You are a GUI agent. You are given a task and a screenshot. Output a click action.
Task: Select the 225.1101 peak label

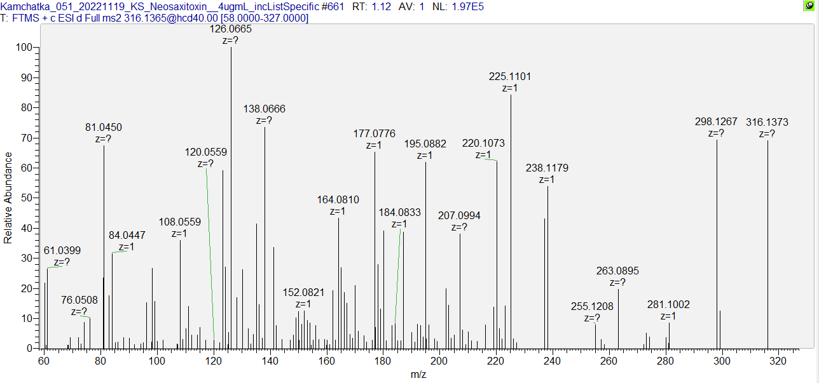pos(510,77)
